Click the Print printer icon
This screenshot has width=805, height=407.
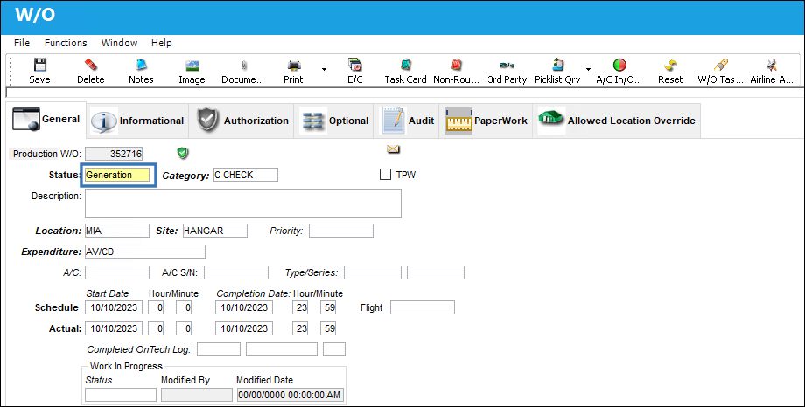pyautogui.click(x=294, y=65)
